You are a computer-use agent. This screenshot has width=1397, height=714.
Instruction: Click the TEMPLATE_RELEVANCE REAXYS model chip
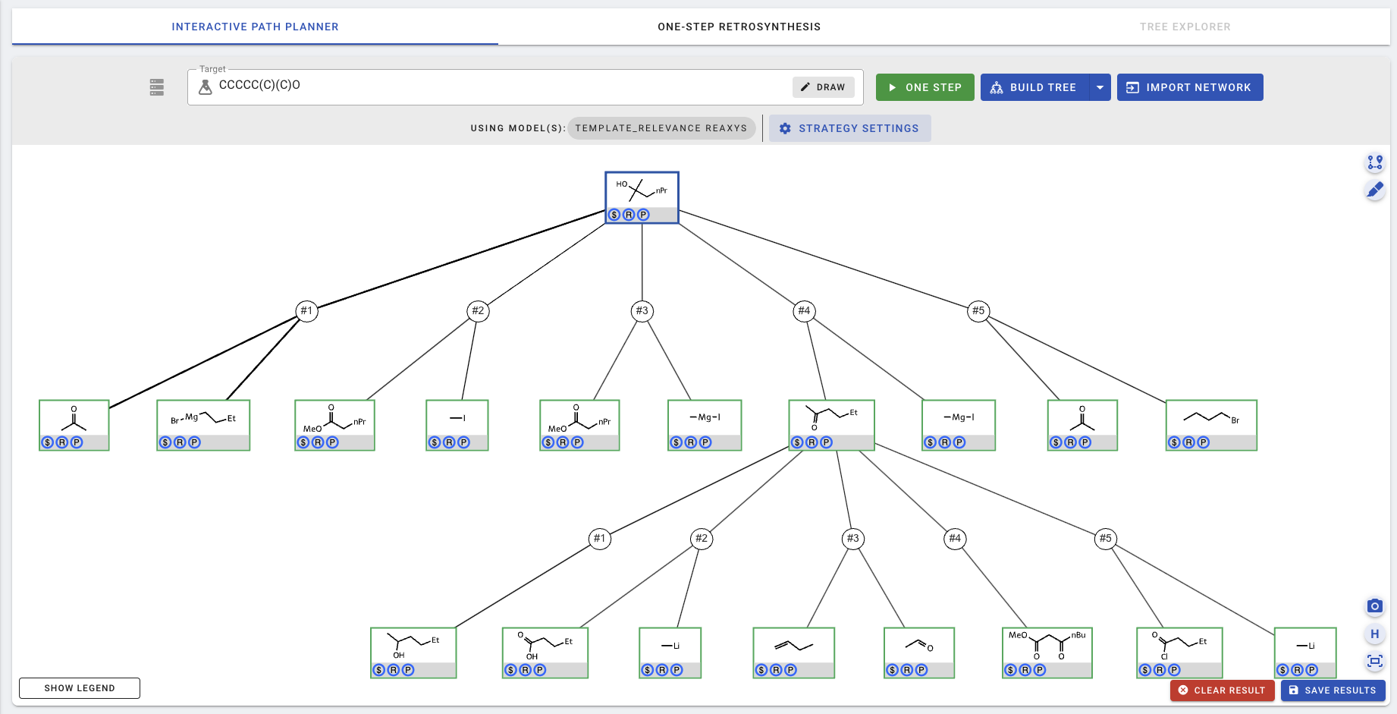661,128
